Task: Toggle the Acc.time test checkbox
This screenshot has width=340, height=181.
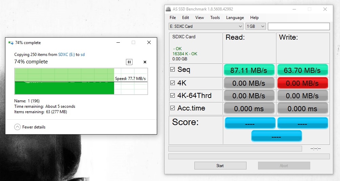Action: (173, 108)
